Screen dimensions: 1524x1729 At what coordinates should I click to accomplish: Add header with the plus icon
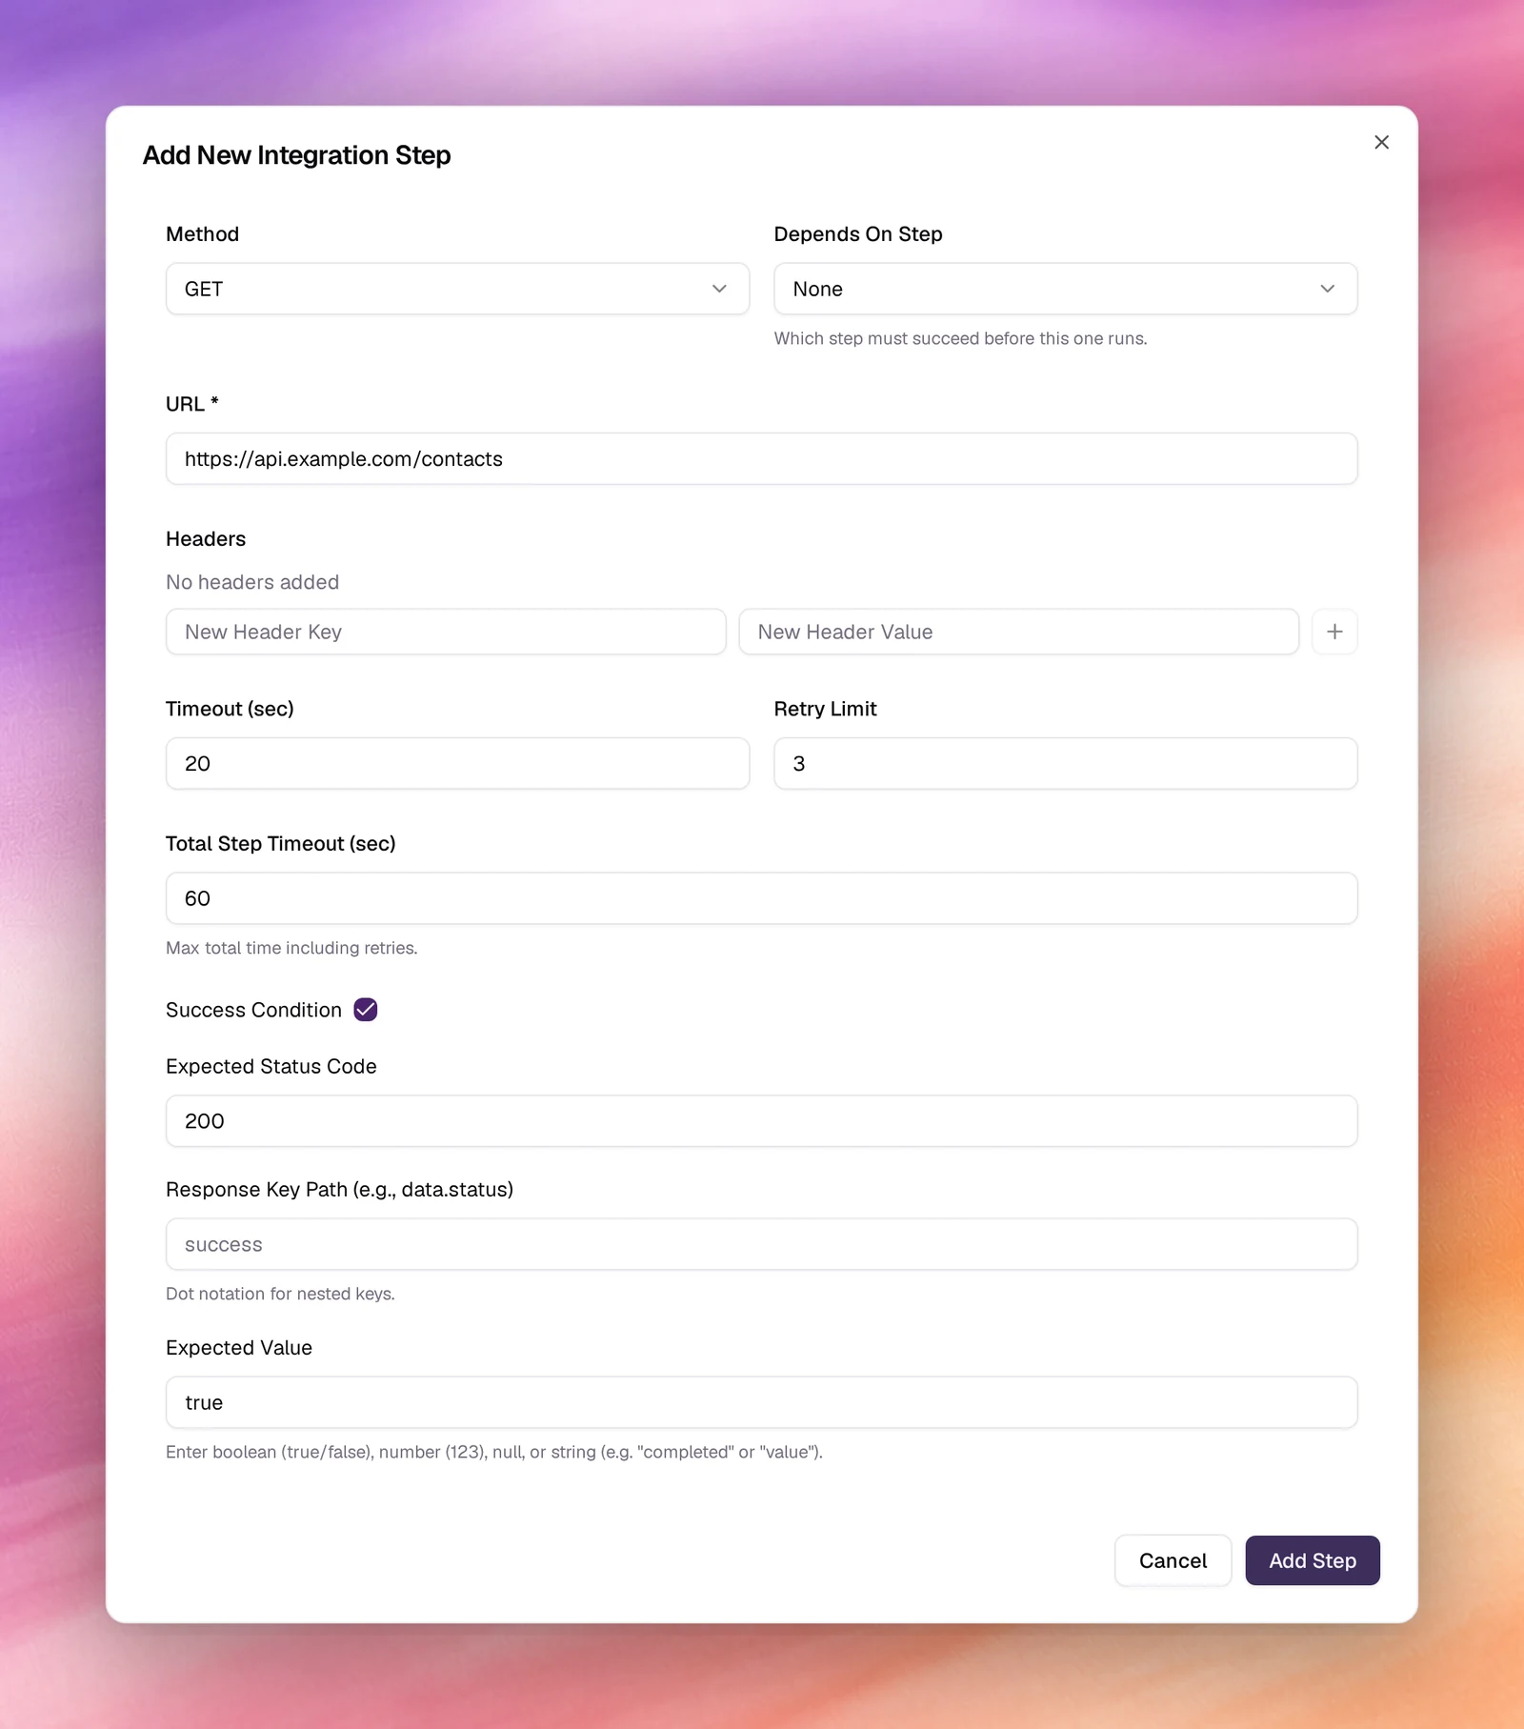click(x=1334, y=632)
